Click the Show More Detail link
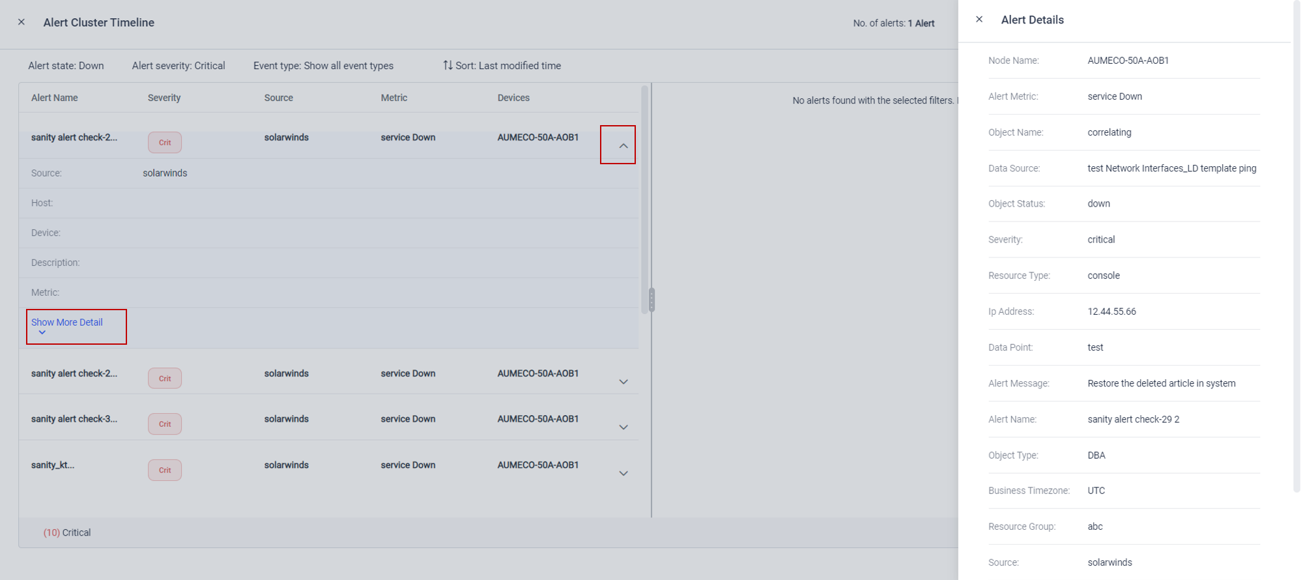Viewport: 1303px width, 580px height. [x=67, y=322]
